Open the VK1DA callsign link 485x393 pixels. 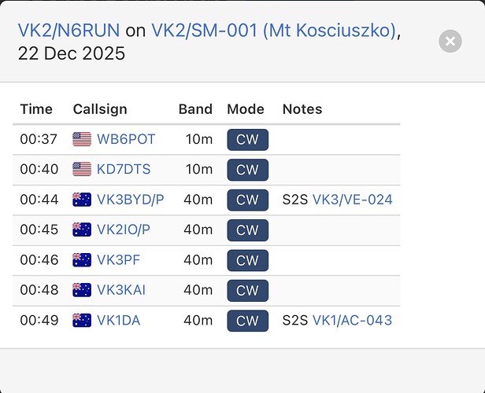[x=120, y=320]
